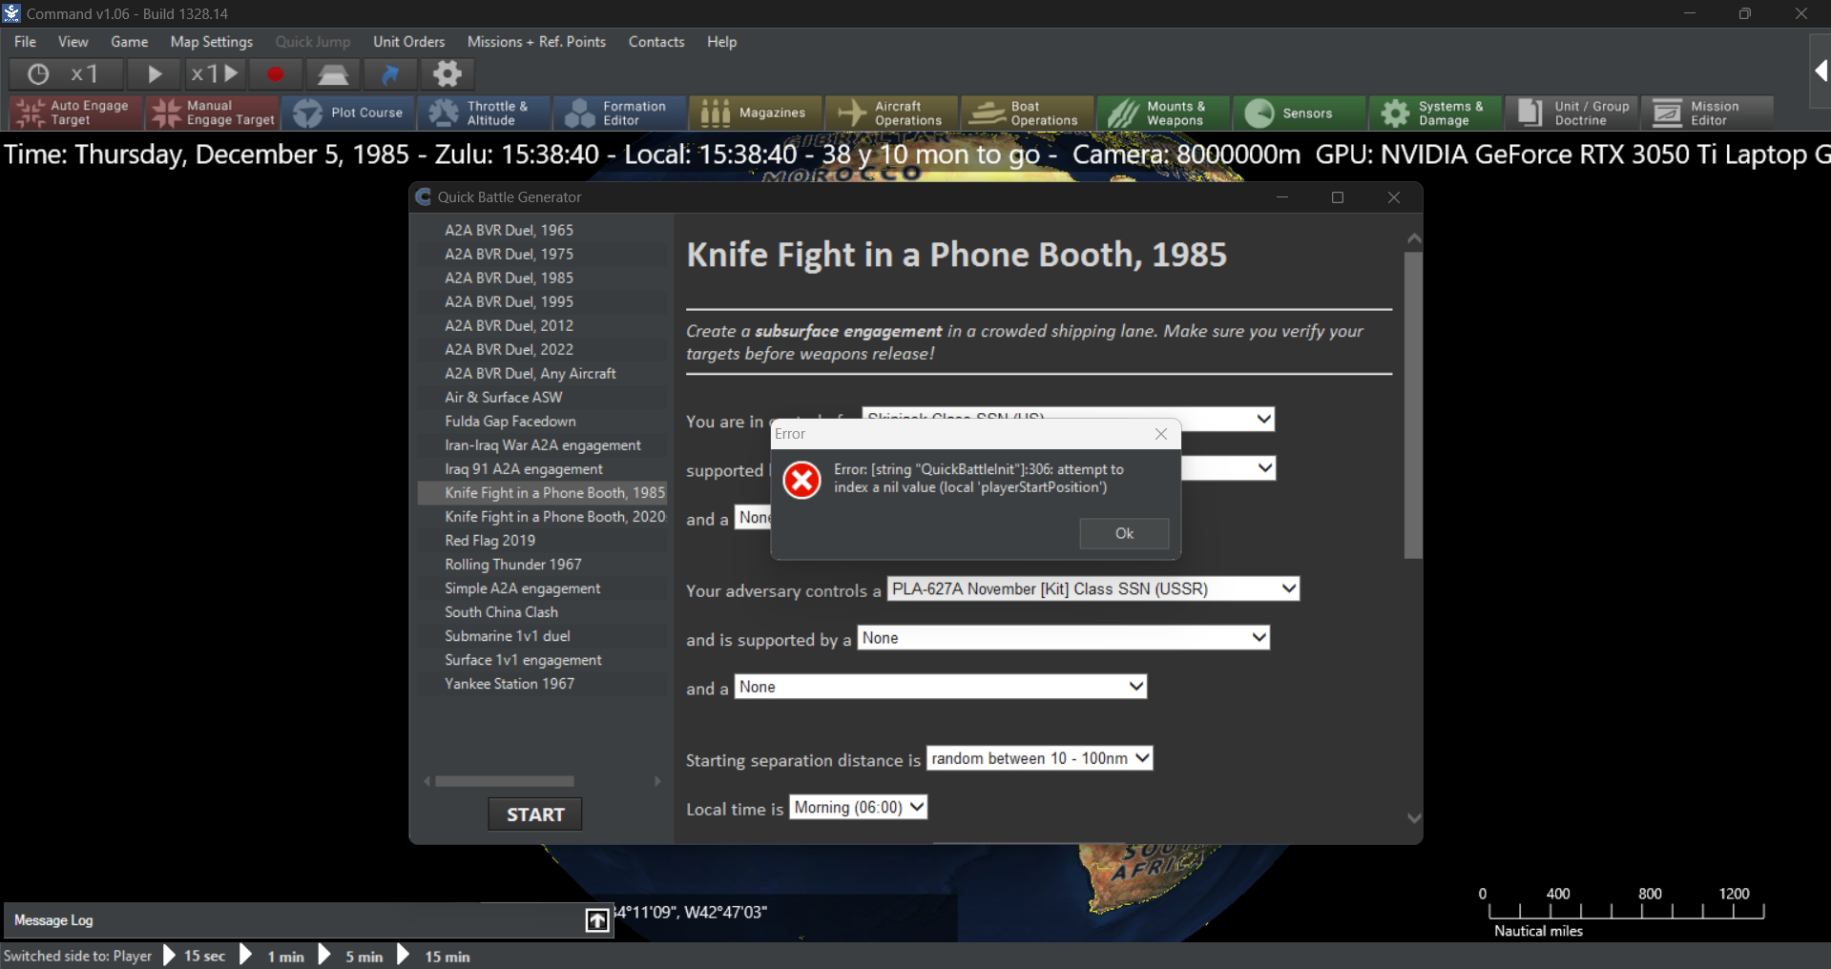Open Aircraft Operations
Screen dimensions: 1831x969
(x=892, y=113)
